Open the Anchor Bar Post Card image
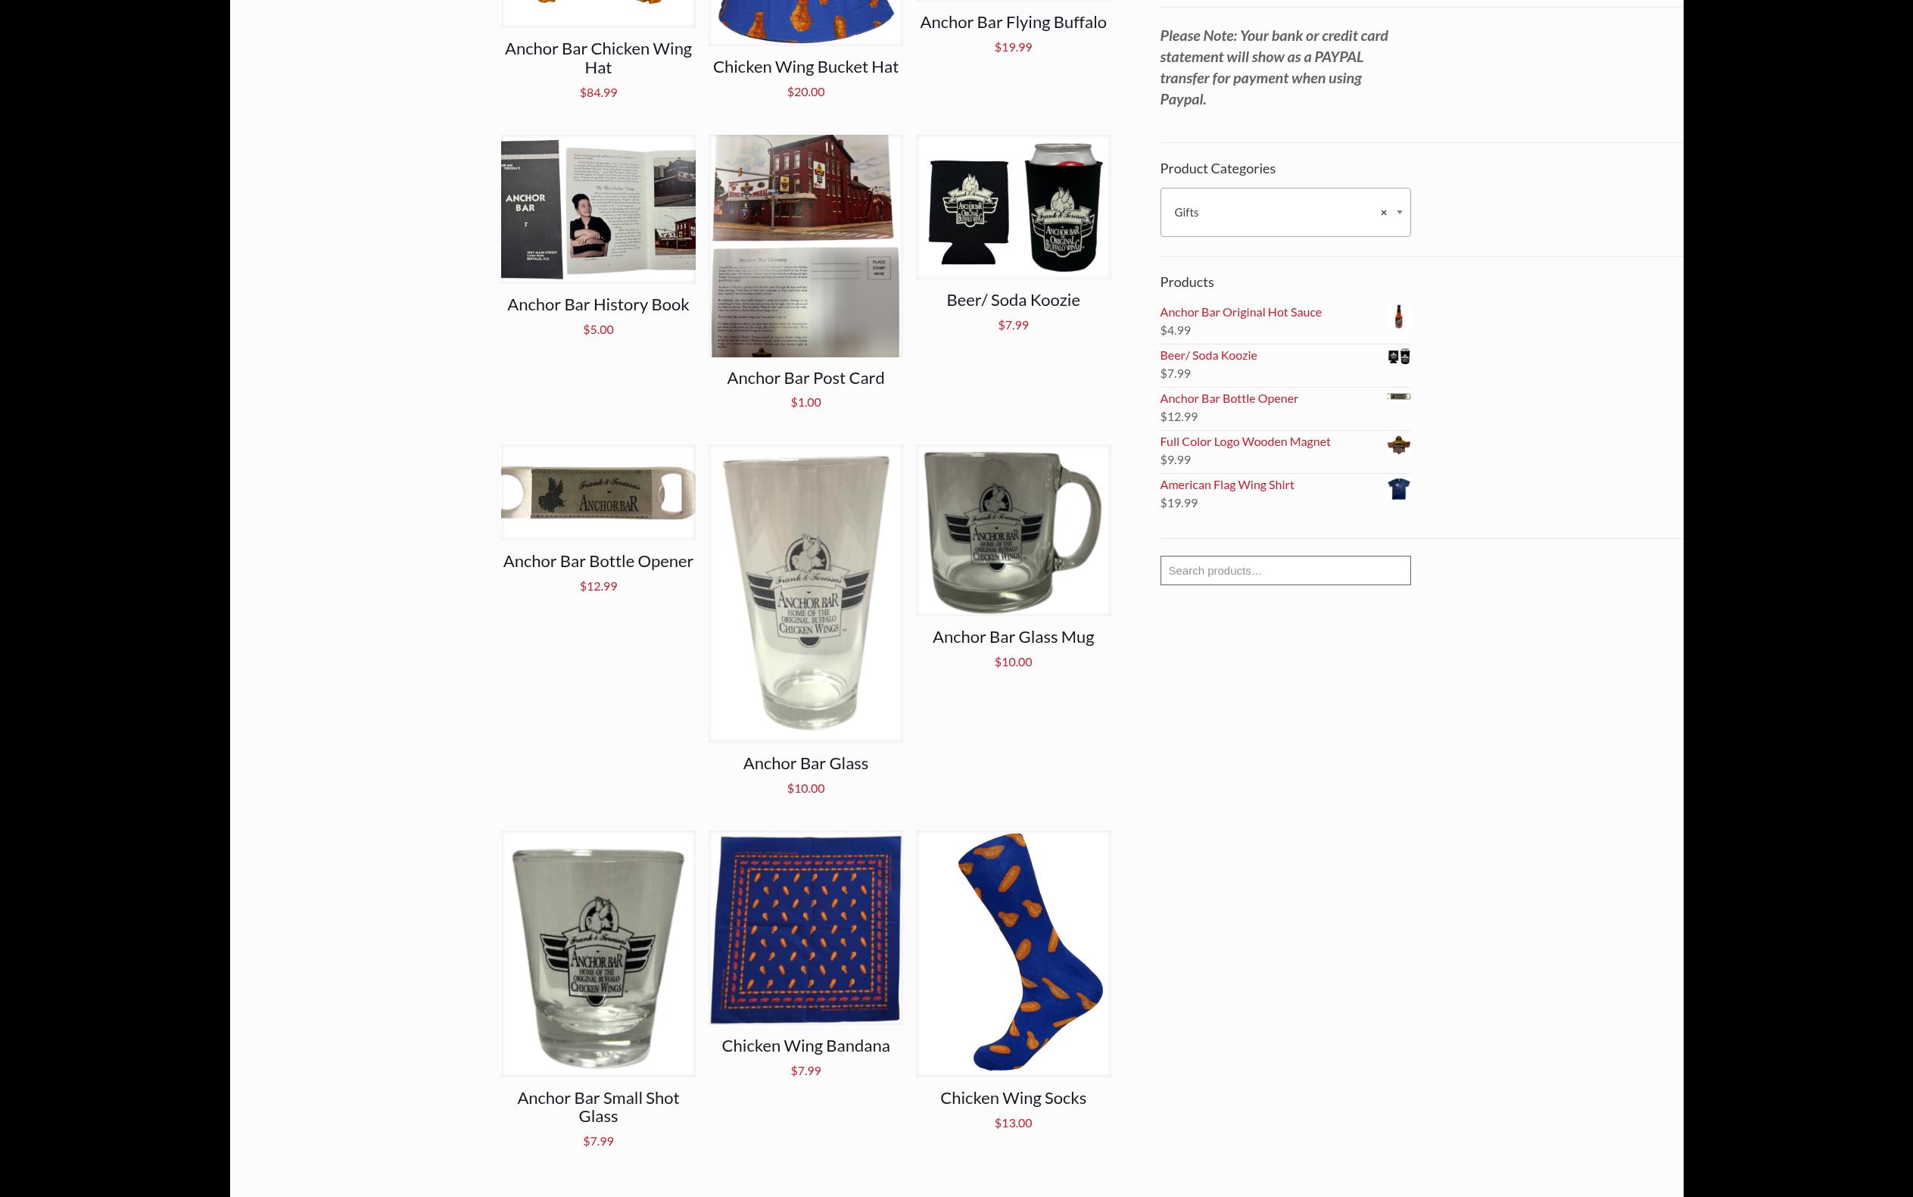Image resolution: width=1913 pixels, height=1197 pixels. click(x=805, y=246)
